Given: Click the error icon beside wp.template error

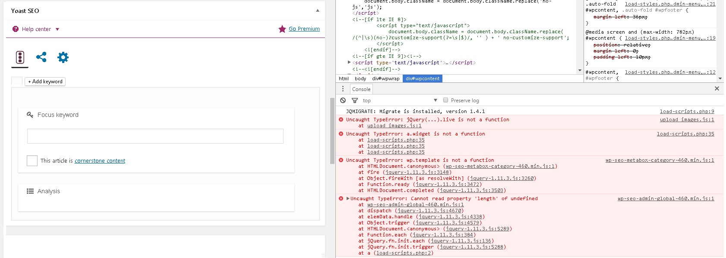Looking at the screenshot, I should click(341, 160).
